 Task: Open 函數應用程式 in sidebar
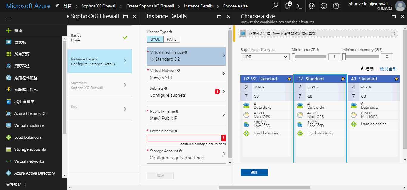tap(31, 90)
